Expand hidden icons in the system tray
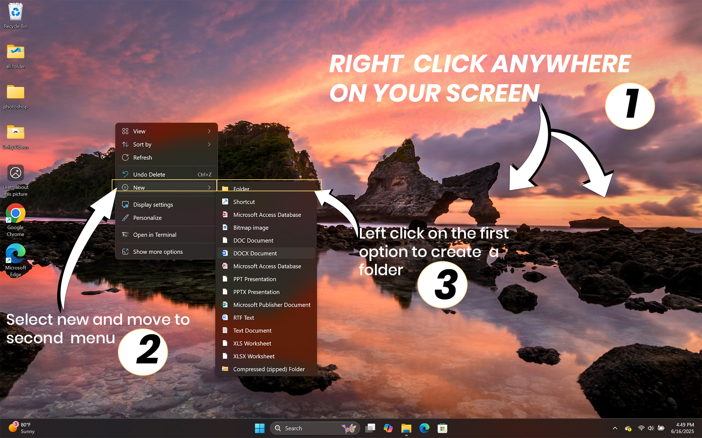This screenshot has width=702, height=438. (x=615, y=428)
